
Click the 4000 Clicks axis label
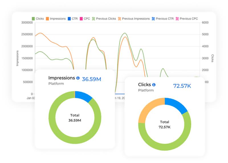(x=205, y=46)
